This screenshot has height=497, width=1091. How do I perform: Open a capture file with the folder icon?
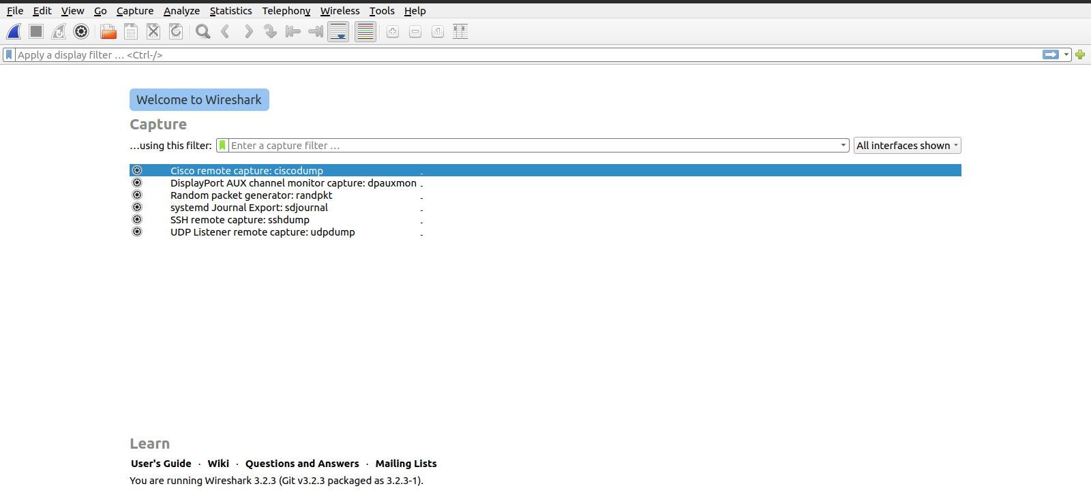pyautogui.click(x=108, y=31)
